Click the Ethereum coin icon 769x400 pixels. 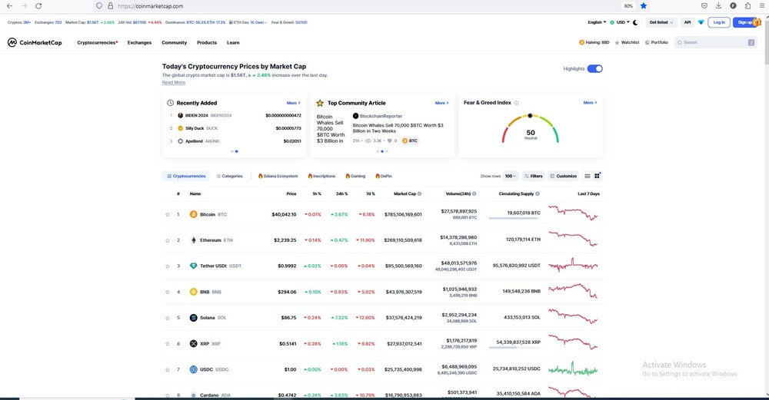[193, 240]
